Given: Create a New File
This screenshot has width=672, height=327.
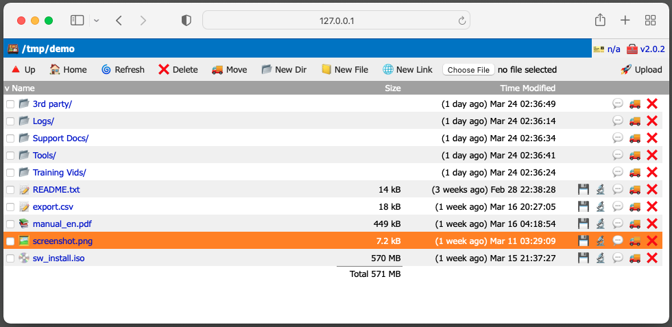Looking at the screenshot, I should click(345, 69).
